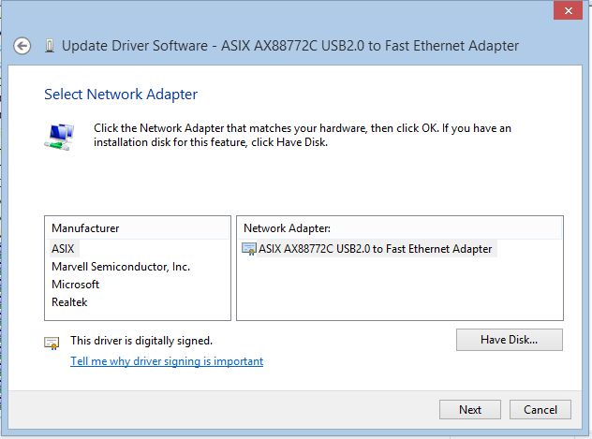Select Microsoft in the Manufacturer list
The image size is (592, 439).
pos(76,285)
